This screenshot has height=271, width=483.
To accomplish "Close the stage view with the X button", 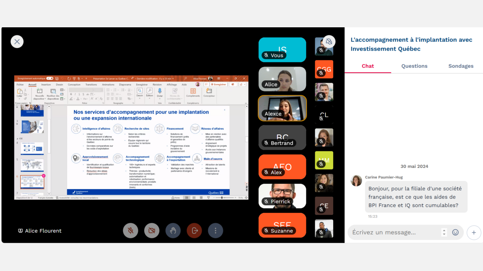I will click(17, 41).
